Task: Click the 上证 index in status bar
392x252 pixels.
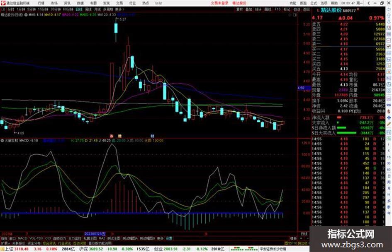Action: click(x=9, y=249)
